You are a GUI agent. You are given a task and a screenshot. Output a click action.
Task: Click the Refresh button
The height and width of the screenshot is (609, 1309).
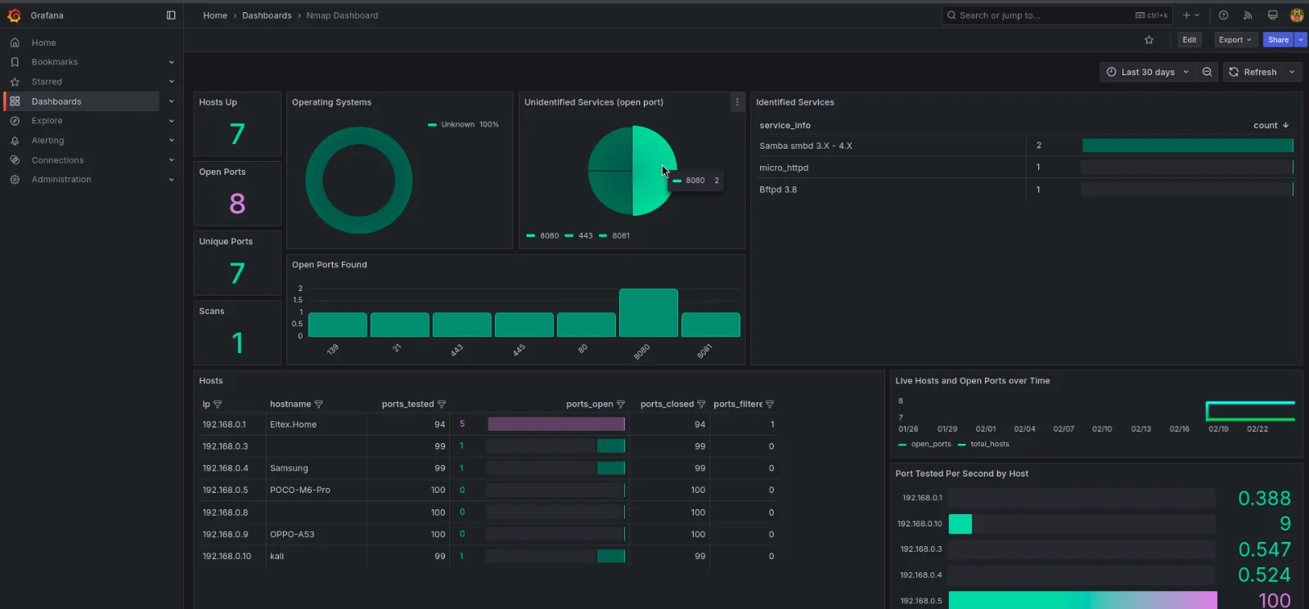point(1253,72)
